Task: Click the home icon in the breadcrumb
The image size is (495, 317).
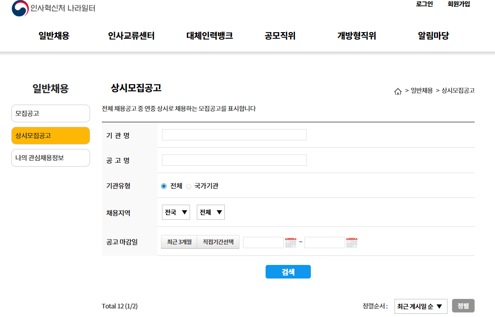Action: (398, 91)
